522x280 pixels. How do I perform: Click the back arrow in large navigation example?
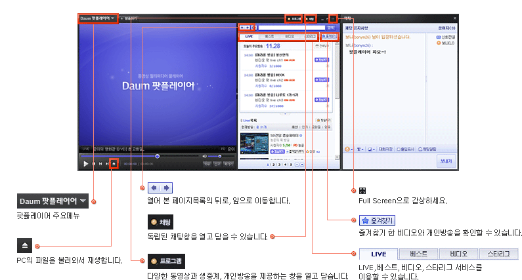point(154,188)
